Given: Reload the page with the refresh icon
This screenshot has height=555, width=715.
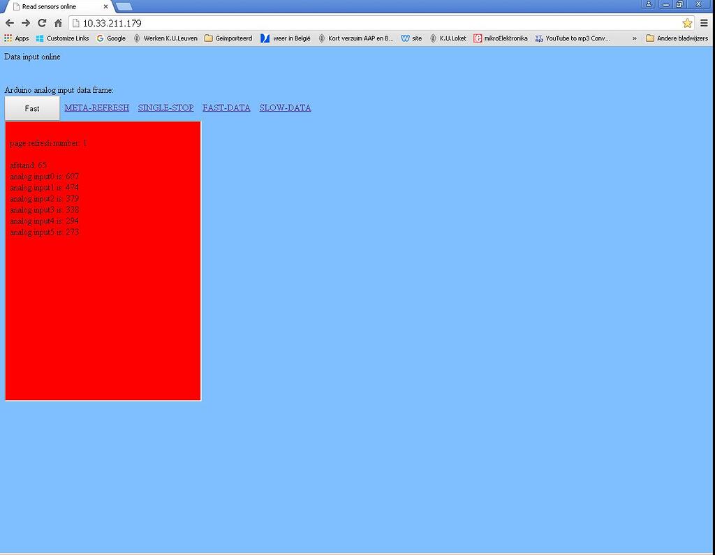Looking at the screenshot, I should click(42, 22).
